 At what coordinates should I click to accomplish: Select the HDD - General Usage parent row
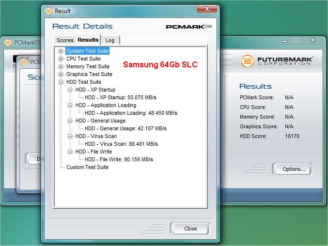(x=100, y=121)
